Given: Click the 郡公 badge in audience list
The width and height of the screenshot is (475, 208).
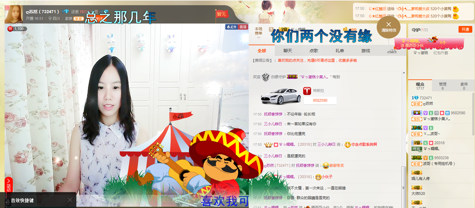Looking at the screenshot, I should (417, 128).
